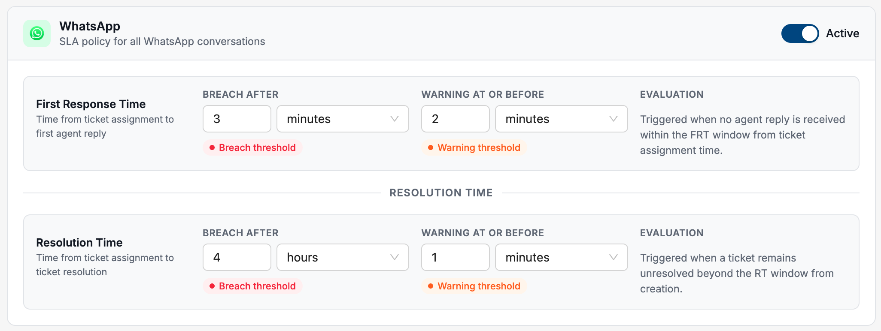Open First Response warning unit minutes dropdown
Viewport: 881px width, 331px height.
coord(561,119)
